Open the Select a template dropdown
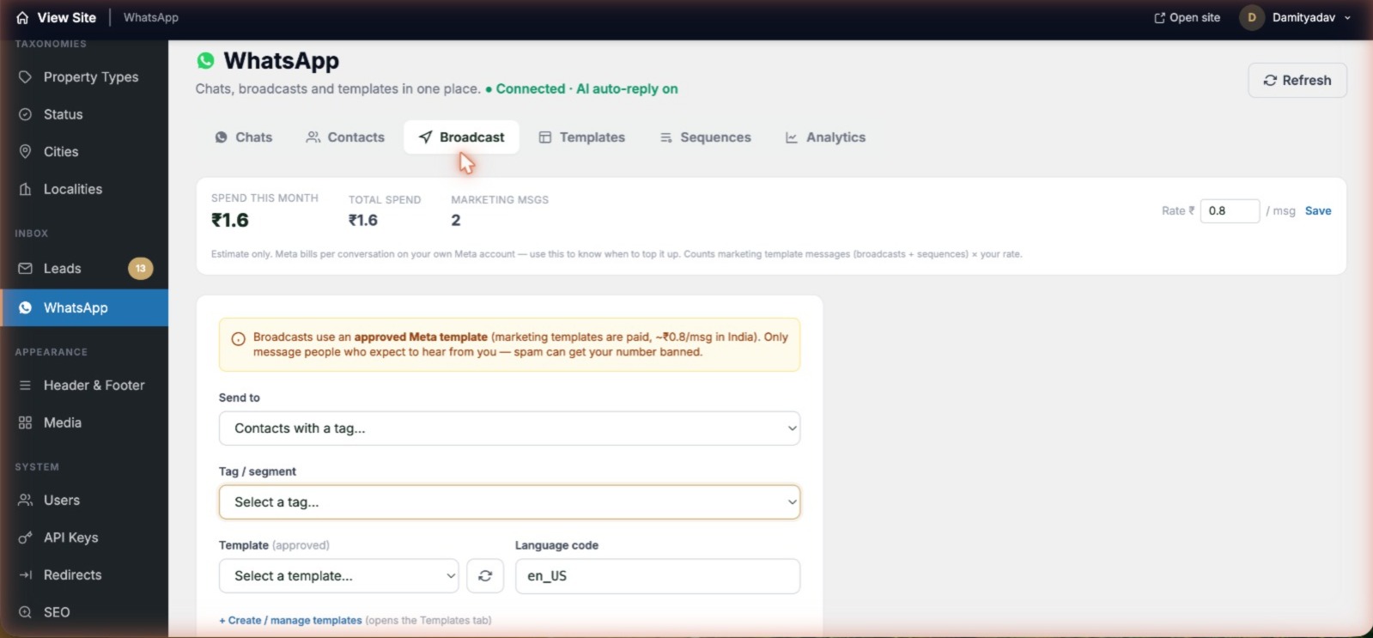 point(339,576)
